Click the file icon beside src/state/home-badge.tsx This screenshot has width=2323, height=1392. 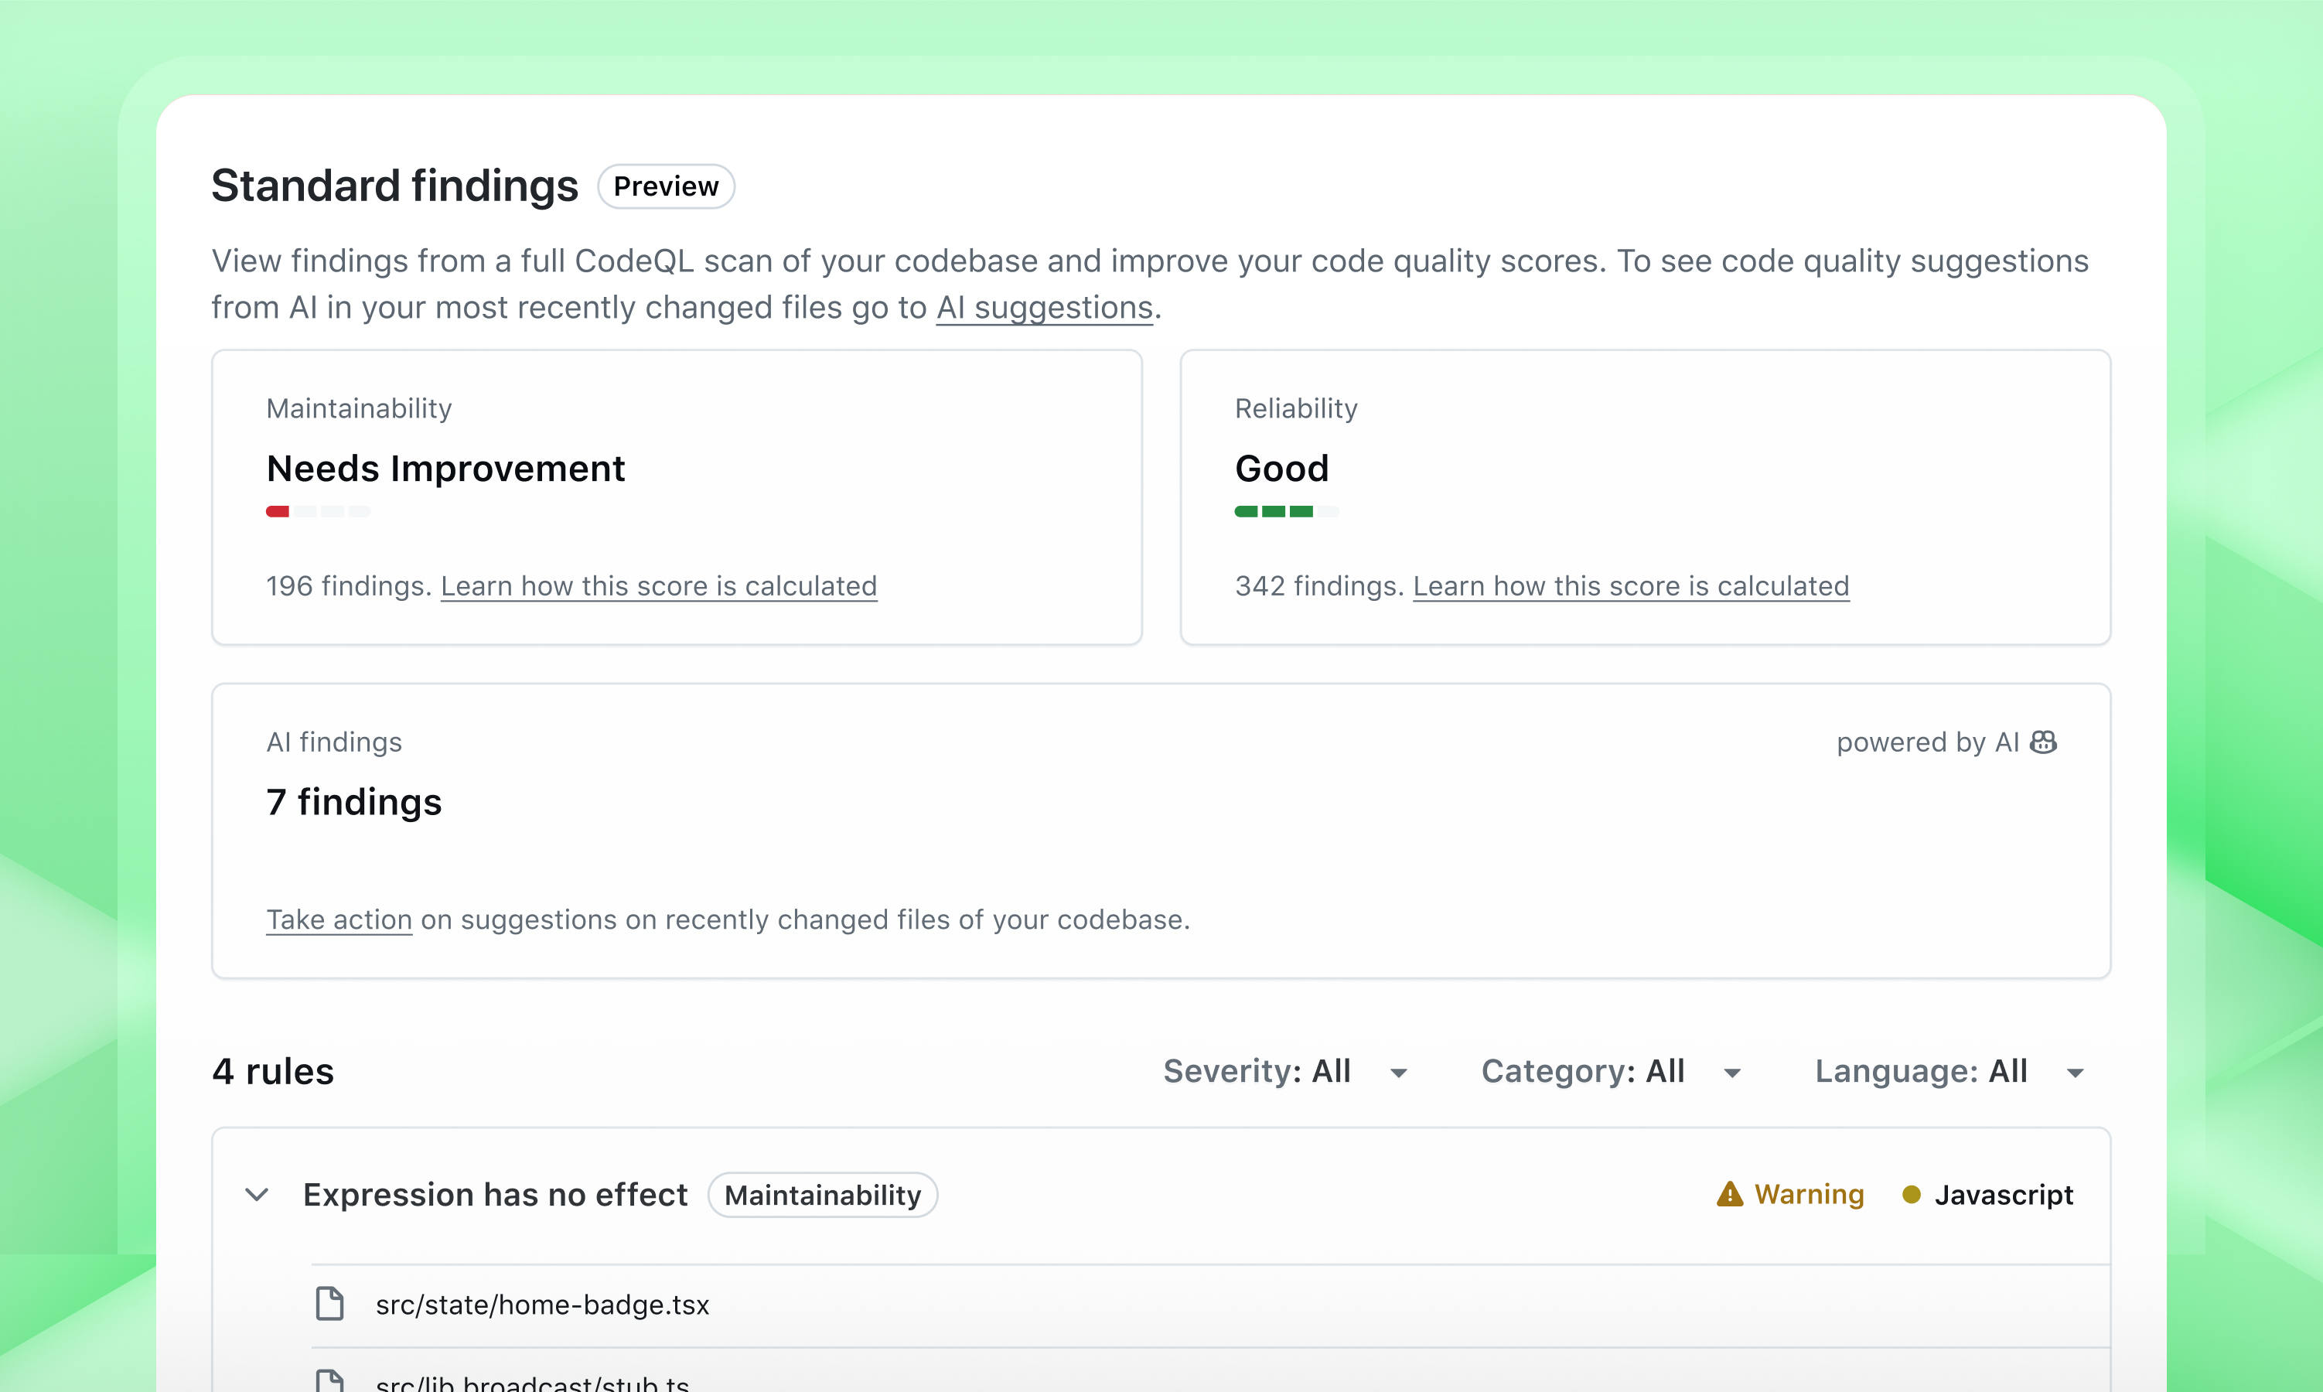pyautogui.click(x=331, y=1304)
